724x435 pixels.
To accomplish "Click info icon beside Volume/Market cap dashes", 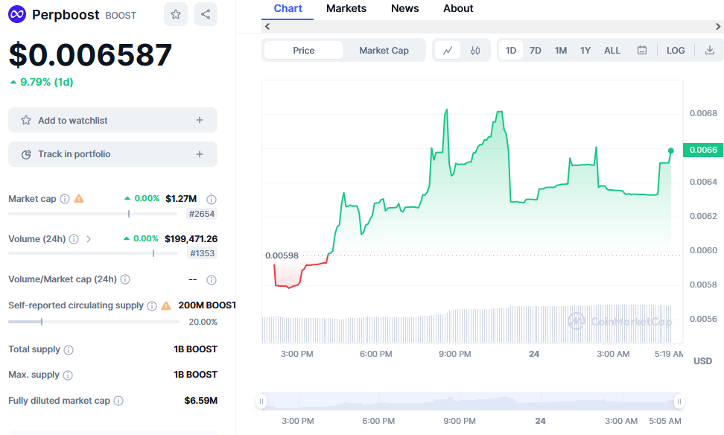I will pos(212,280).
